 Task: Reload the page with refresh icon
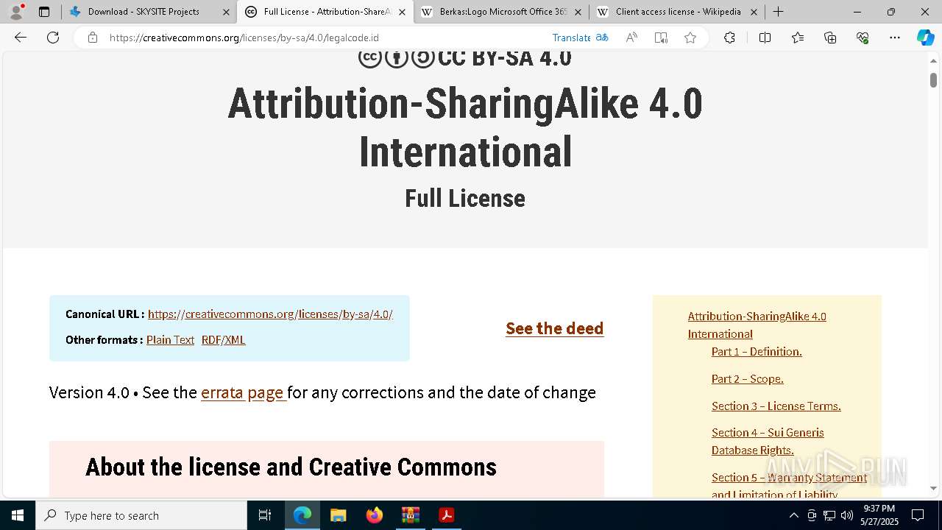[53, 38]
